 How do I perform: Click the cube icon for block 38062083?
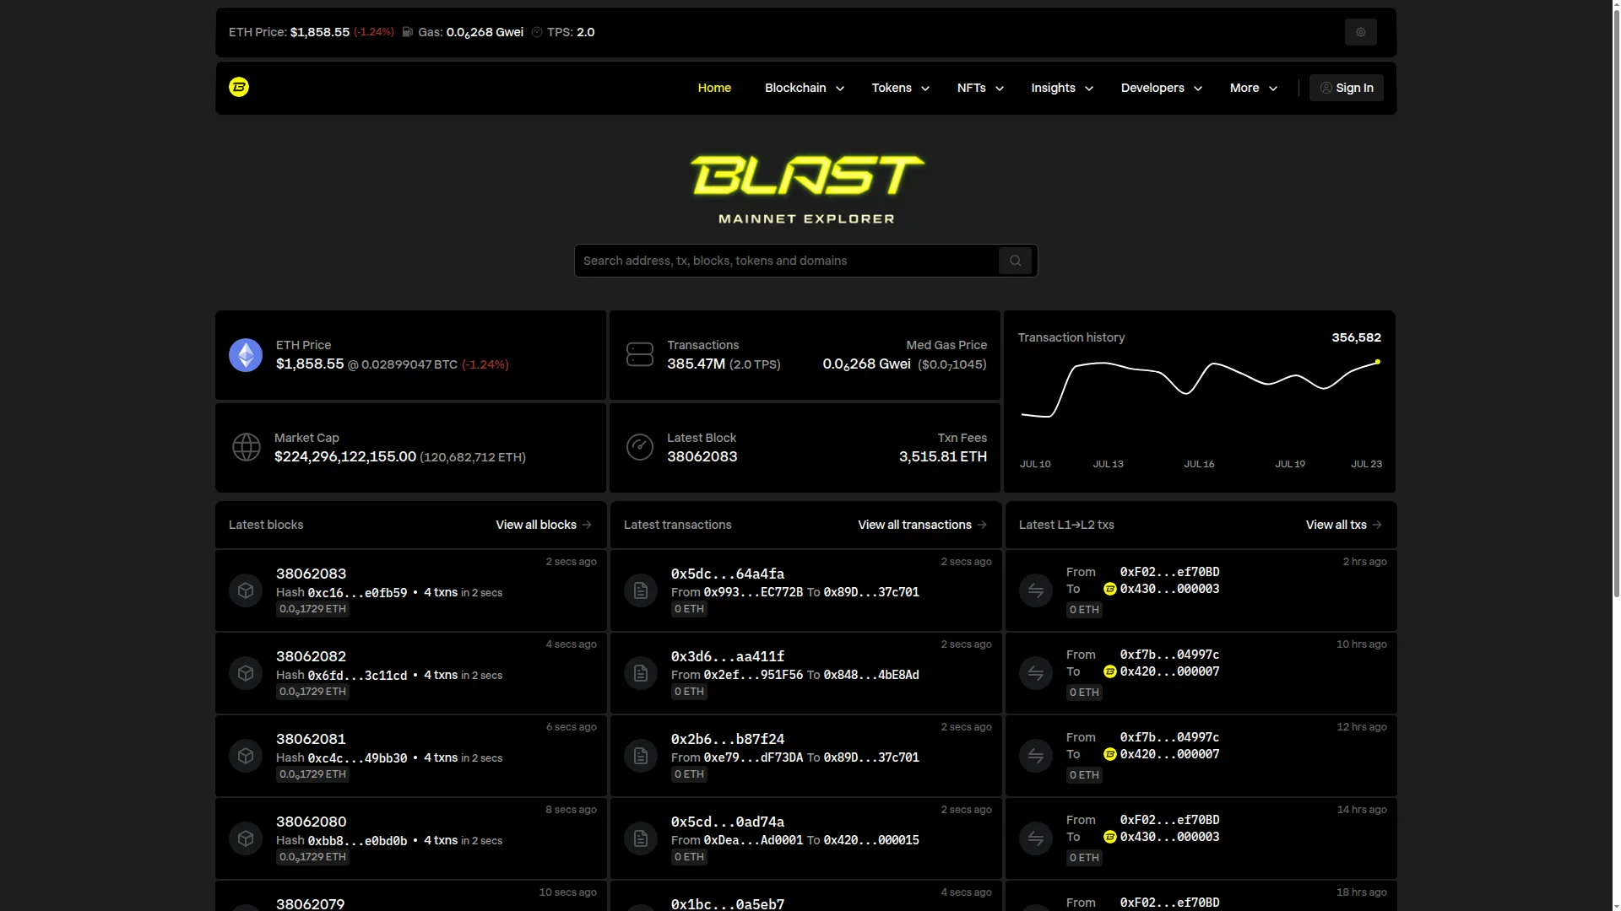246,590
